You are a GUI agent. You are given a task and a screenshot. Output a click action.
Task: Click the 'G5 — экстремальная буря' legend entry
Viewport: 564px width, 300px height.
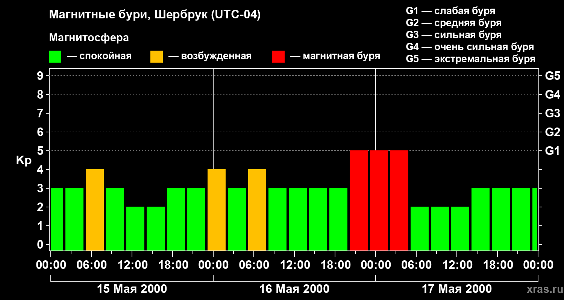(x=470, y=59)
